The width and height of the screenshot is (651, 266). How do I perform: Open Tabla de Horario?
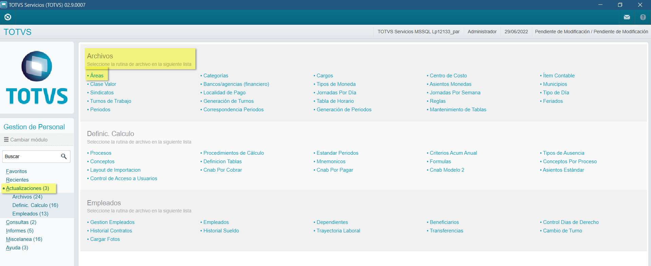tap(335, 101)
